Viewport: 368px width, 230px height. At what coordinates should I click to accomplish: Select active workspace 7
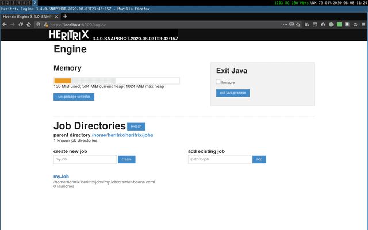pyautogui.click(x=35, y=3)
